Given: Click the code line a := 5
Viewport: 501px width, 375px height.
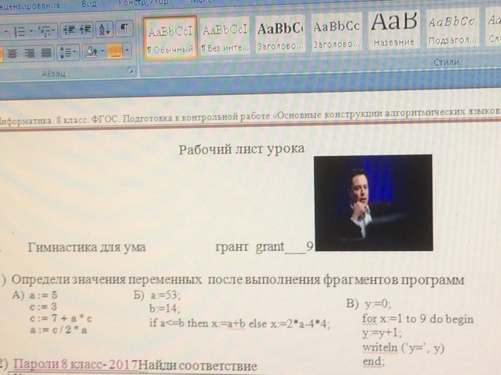Looking at the screenshot, I should point(43,295).
